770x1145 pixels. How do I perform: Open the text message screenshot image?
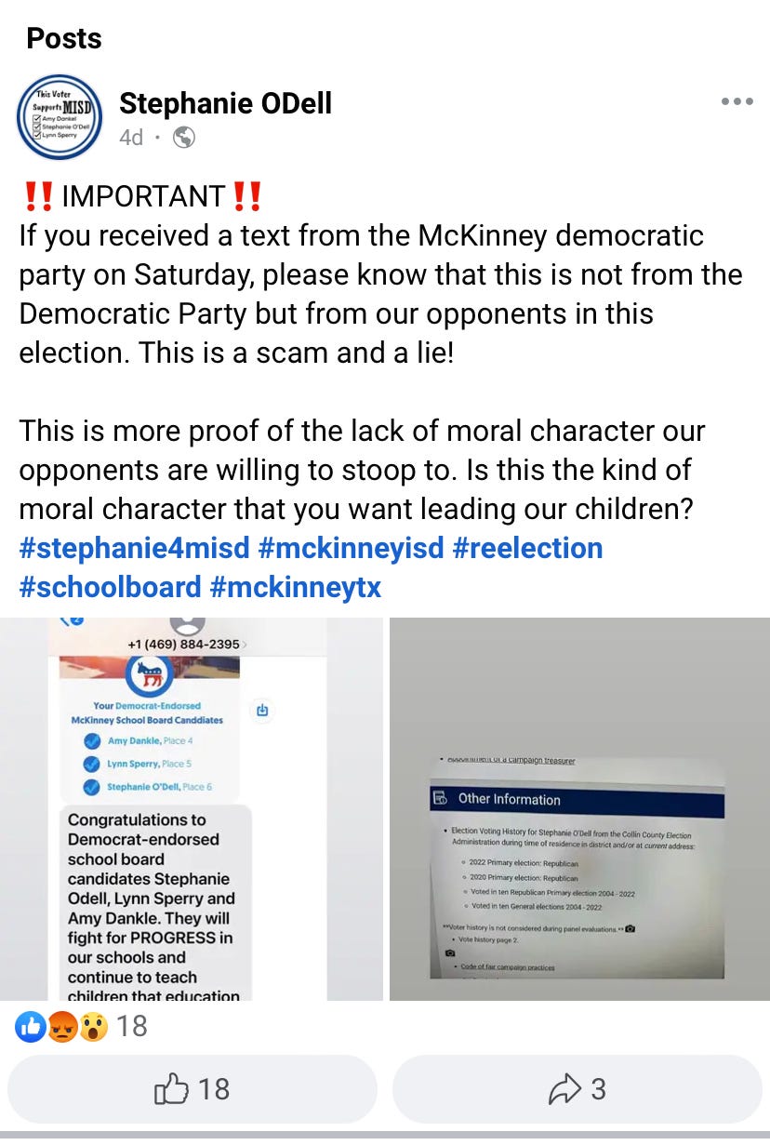point(192,809)
